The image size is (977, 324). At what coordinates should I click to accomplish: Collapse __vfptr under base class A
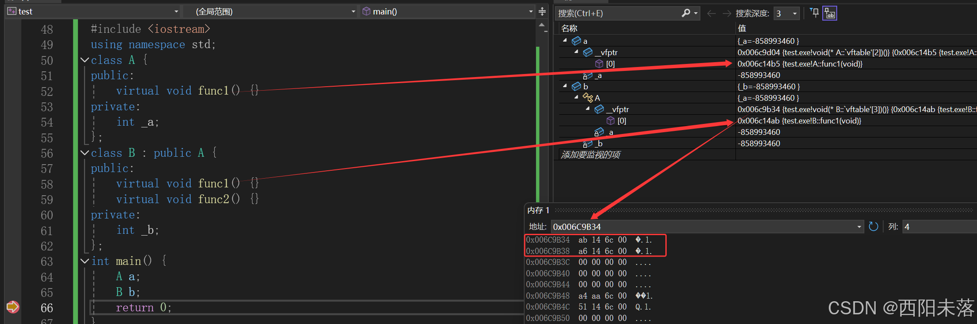click(588, 109)
